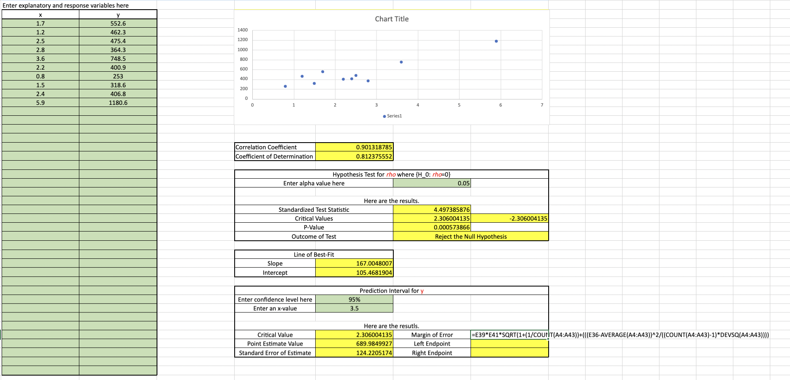Screen dimensions: 790x380
Task: Click the Enter alpha value here label
Action: tap(314, 183)
